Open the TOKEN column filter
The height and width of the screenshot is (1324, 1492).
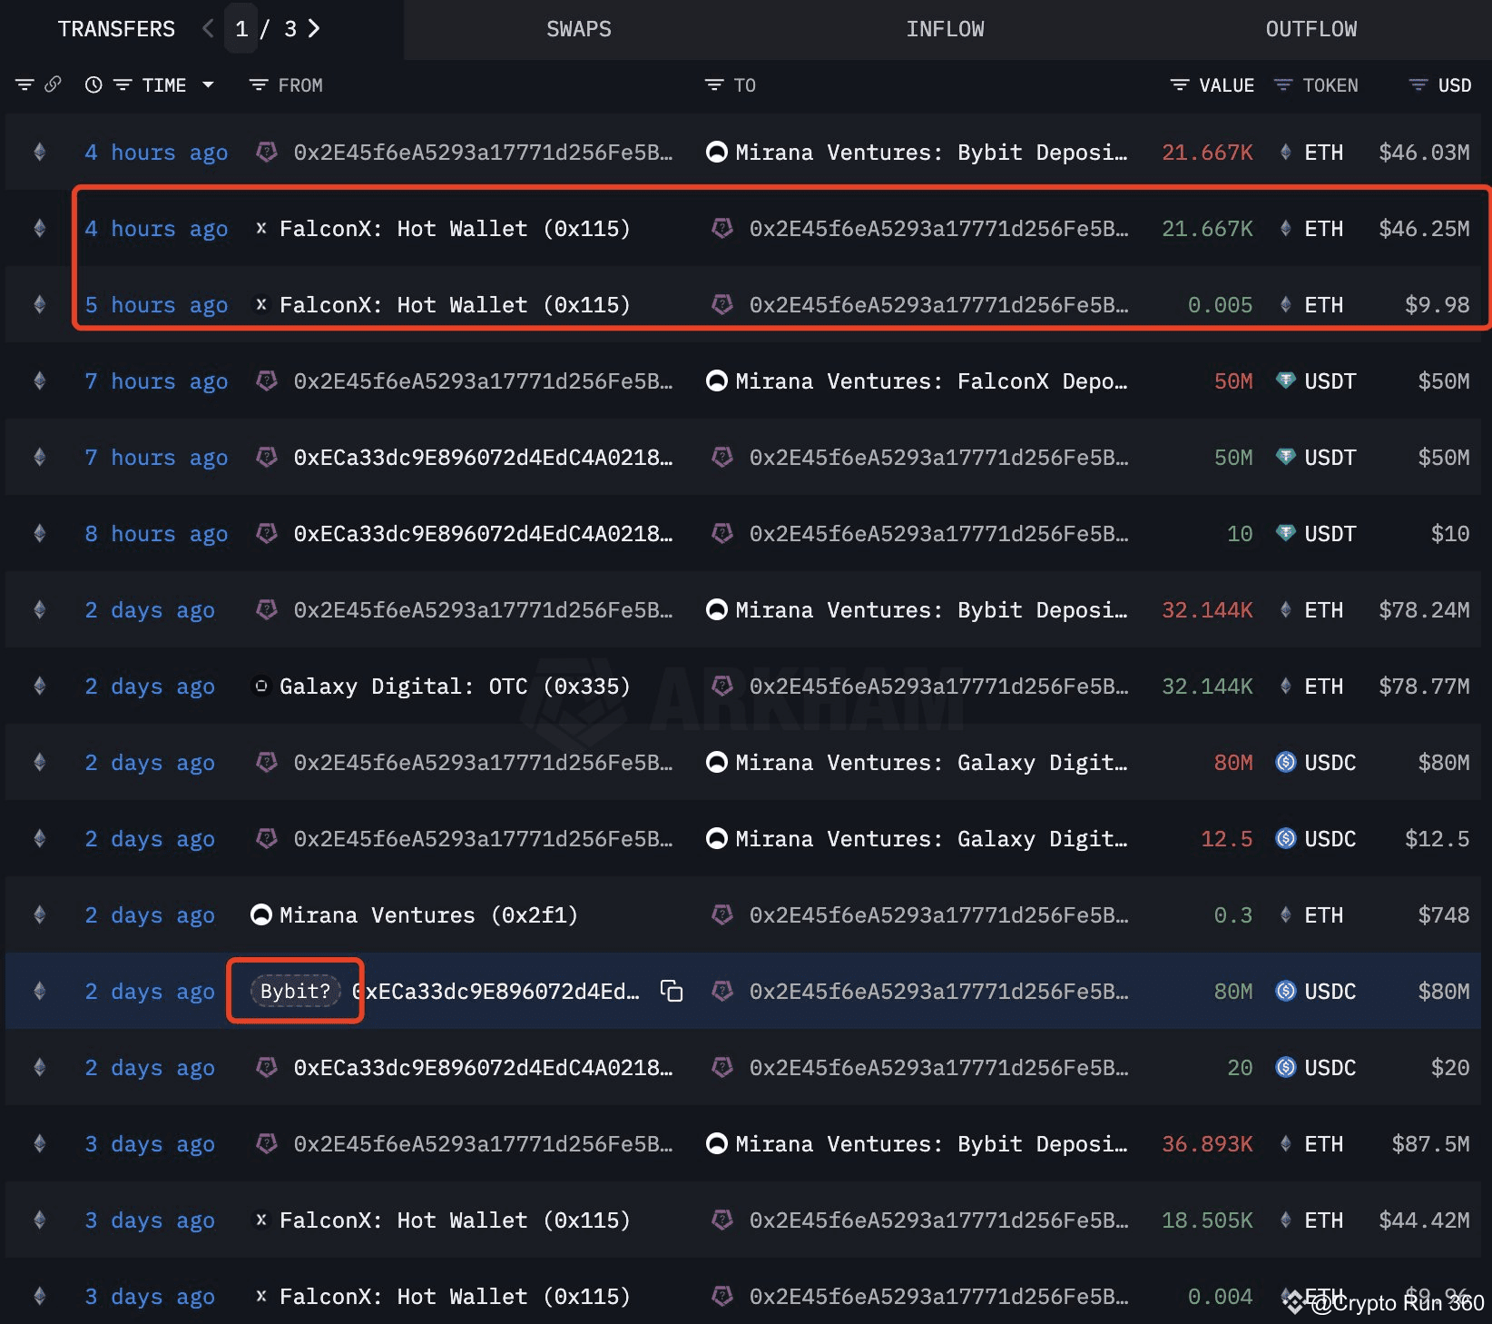point(1282,84)
